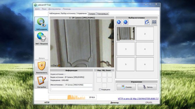Open the Язык menu
Image resolution: width=195 pixels, height=109 pixels.
click(x=44, y=9)
